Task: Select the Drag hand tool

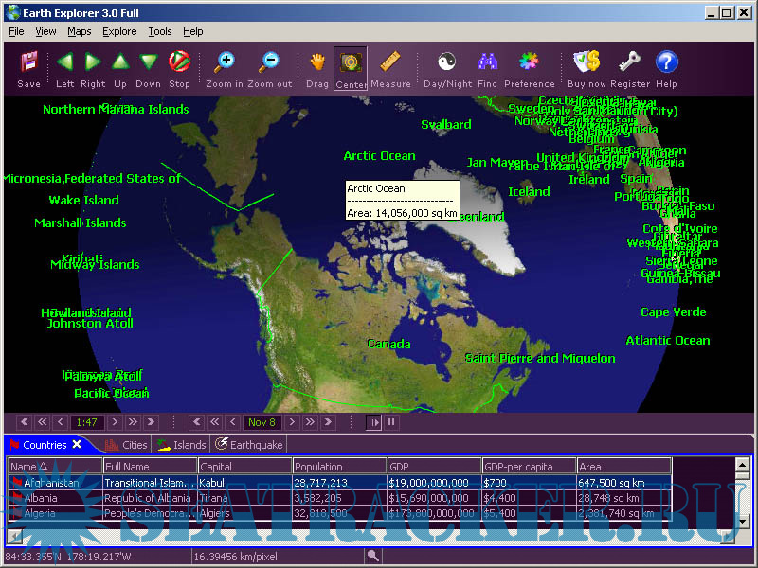Action: coord(317,63)
